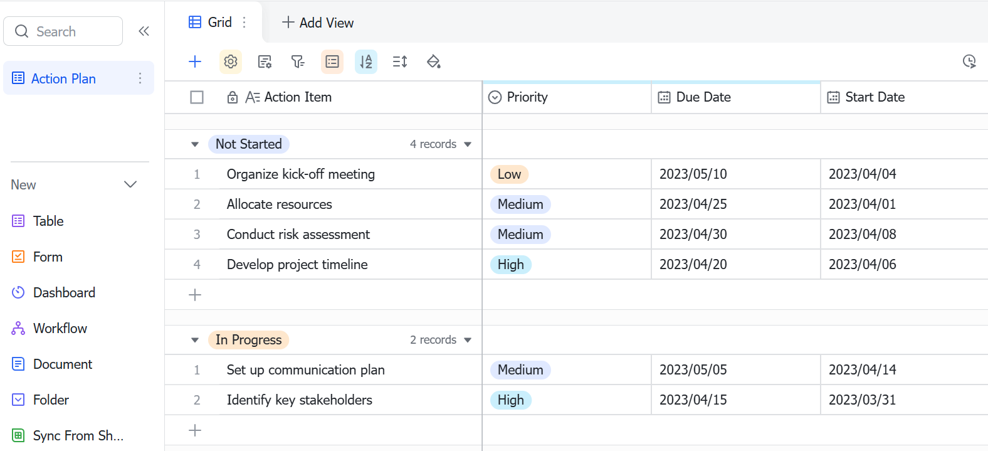This screenshot has width=988, height=451.
Task: Open the fill color paint bucket icon
Action: (x=434, y=61)
